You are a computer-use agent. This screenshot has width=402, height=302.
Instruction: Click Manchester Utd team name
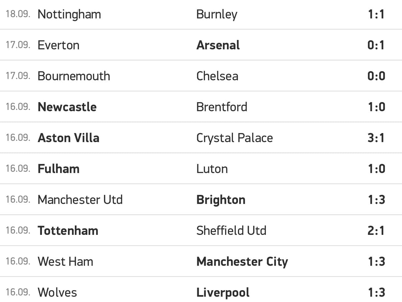(x=80, y=200)
